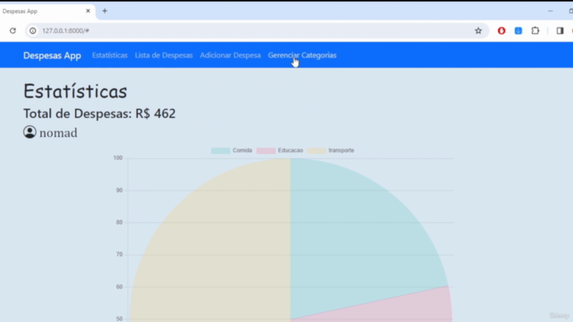The image size is (573, 322).
Task: Click the user avatar icon beside nomad
Action: coord(30,132)
